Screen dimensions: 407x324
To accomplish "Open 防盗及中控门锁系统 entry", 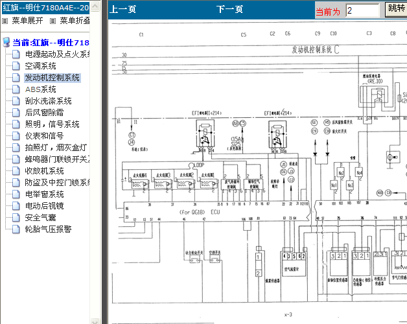I will coord(58,183).
